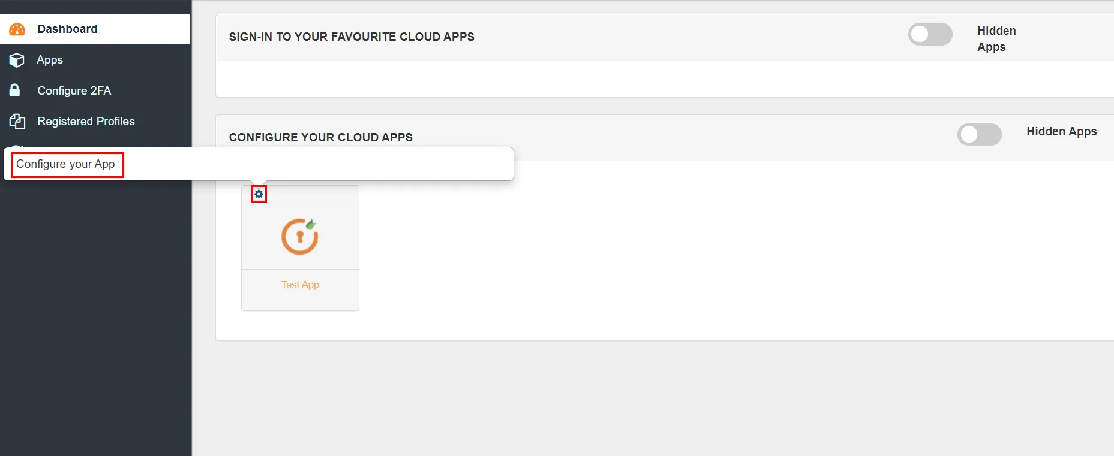Open Dashboard in sidebar
This screenshot has height=456, width=1114.
[95, 29]
